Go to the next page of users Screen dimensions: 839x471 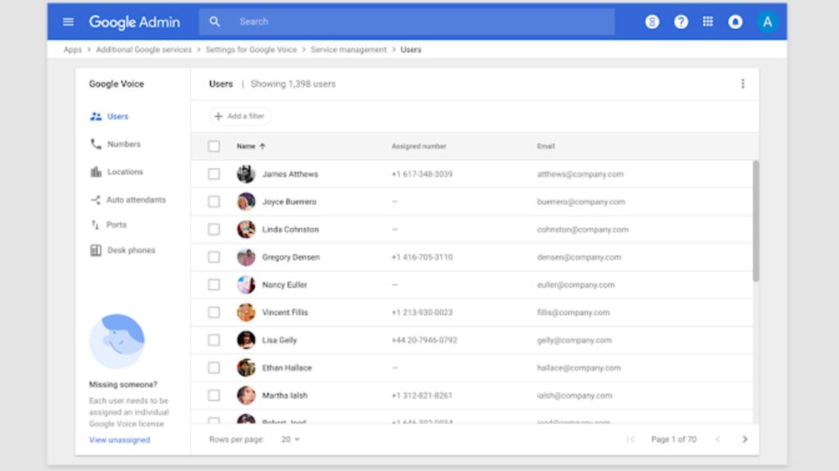[746, 439]
